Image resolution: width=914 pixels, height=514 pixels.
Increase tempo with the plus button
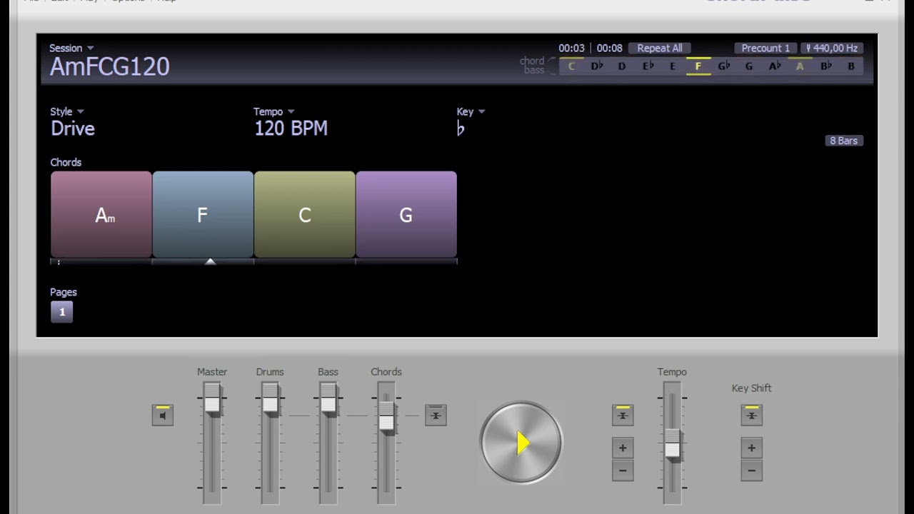click(623, 448)
